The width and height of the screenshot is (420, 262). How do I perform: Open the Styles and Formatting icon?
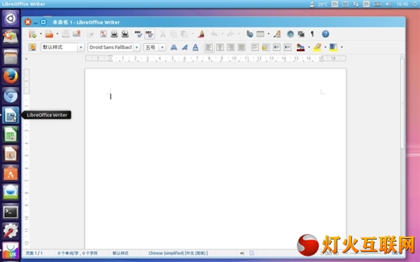click(x=32, y=48)
